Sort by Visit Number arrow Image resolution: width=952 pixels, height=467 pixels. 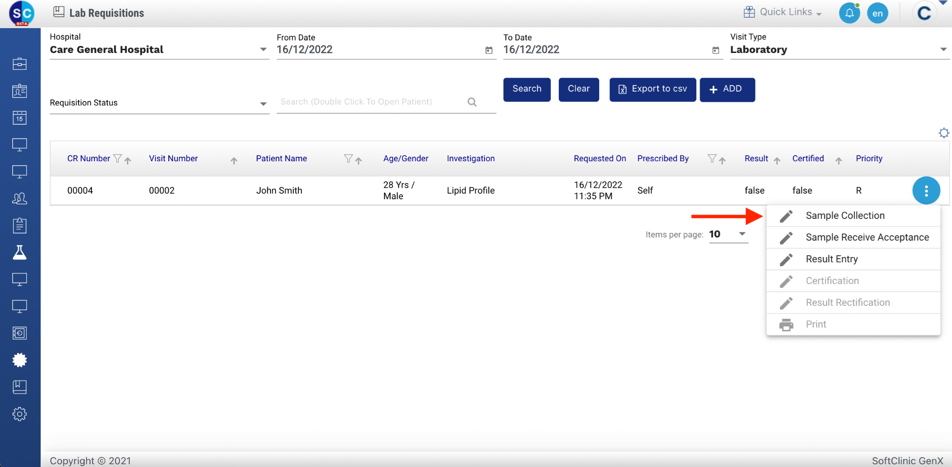click(x=234, y=160)
